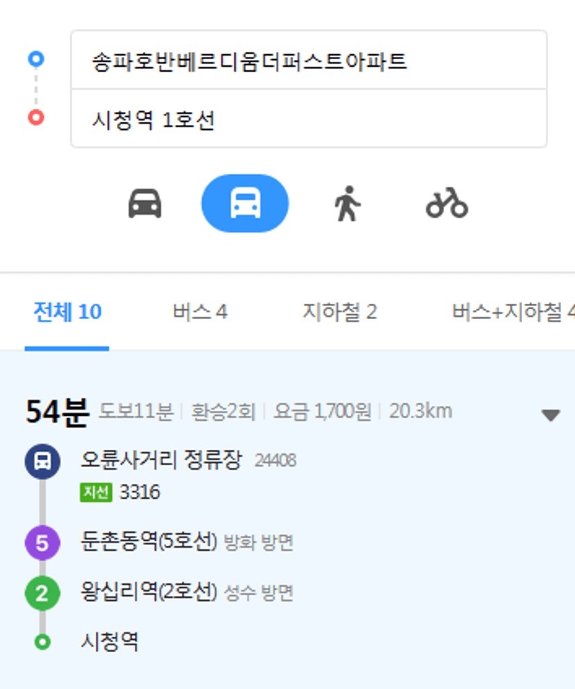Image resolution: width=575 pixels, height=689 pixels.
Task: Click the red destination marker circle
Action: 36,117
